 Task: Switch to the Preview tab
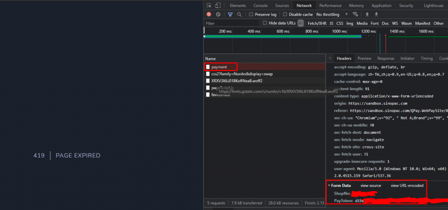tap(364, 58)
